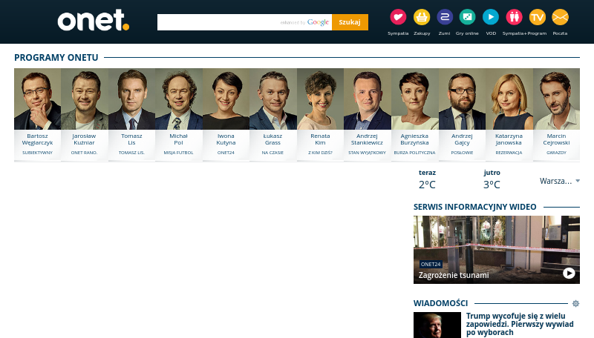
Task: Open the TOMASZ LIS. program link
Action: point(131,153)
